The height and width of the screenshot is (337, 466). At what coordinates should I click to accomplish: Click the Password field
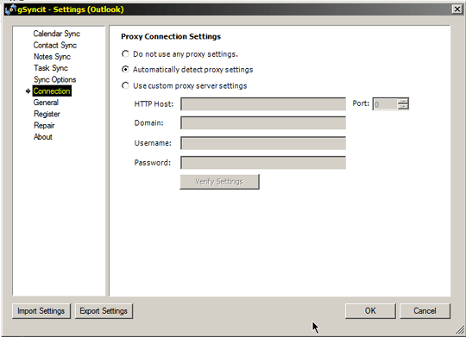click(x=263, y=163)
